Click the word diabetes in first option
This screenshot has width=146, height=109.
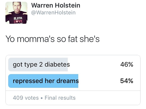click(57, 64)
